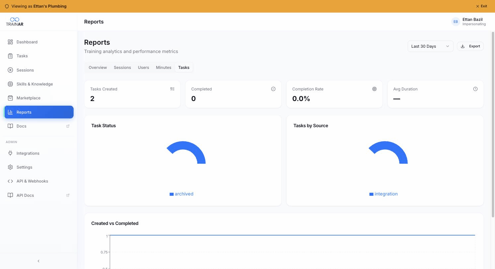This screenshot has width=495, height=269.
Task: Switch to the Sessions report tab
Action: (x=122, y=68)
